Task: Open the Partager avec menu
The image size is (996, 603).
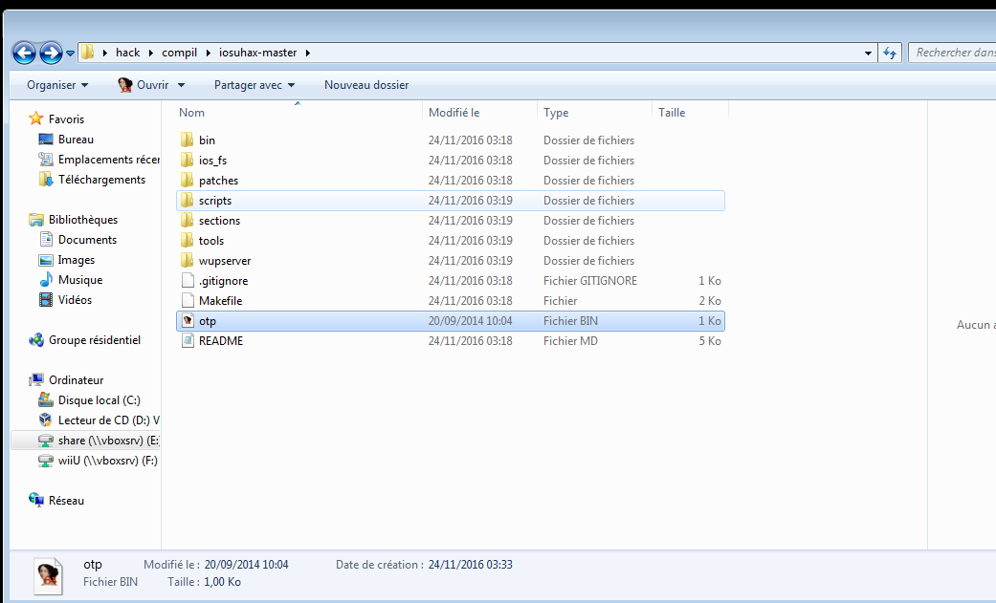Action: [x=255, y=85]
